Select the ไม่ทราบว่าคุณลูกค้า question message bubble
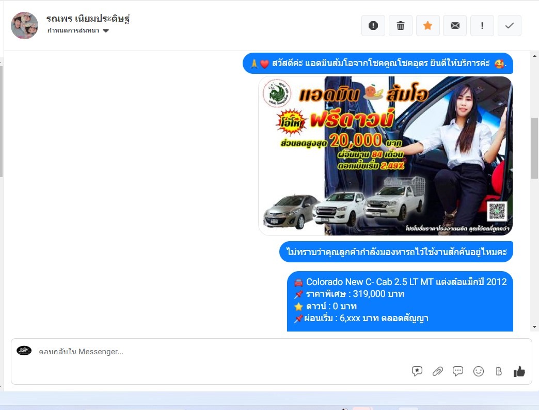Viewport: 539px width, 410px height. [397, 252]
